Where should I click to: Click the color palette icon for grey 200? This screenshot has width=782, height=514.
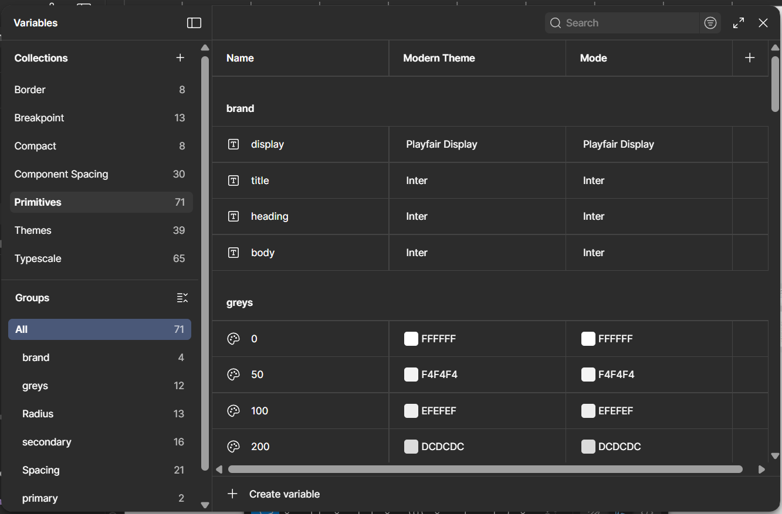[x=233, y=447]
